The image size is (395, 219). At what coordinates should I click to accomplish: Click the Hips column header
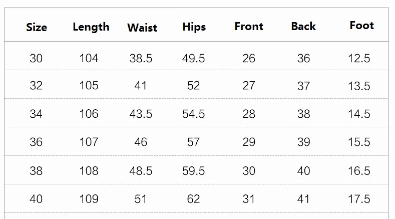click(x=194, y=27)
